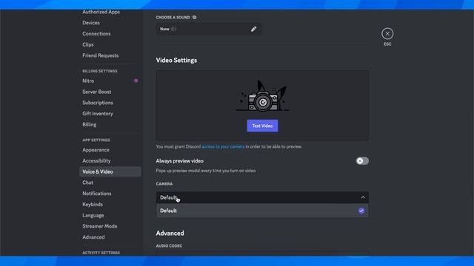The width and height of the screenshot is (474, 266).
Task: Close settings with the ESC circle button
Action: tap(387, 33)
